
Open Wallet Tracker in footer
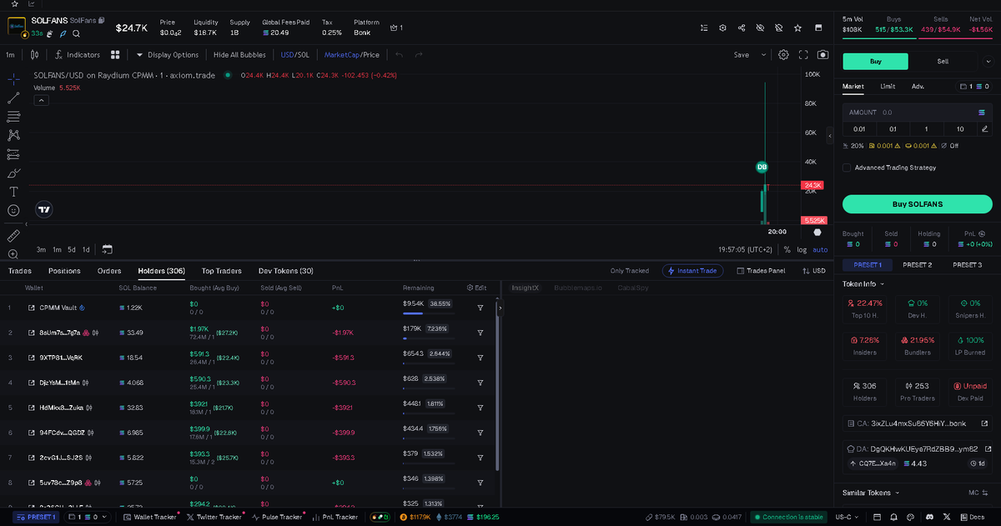point(150,517)
